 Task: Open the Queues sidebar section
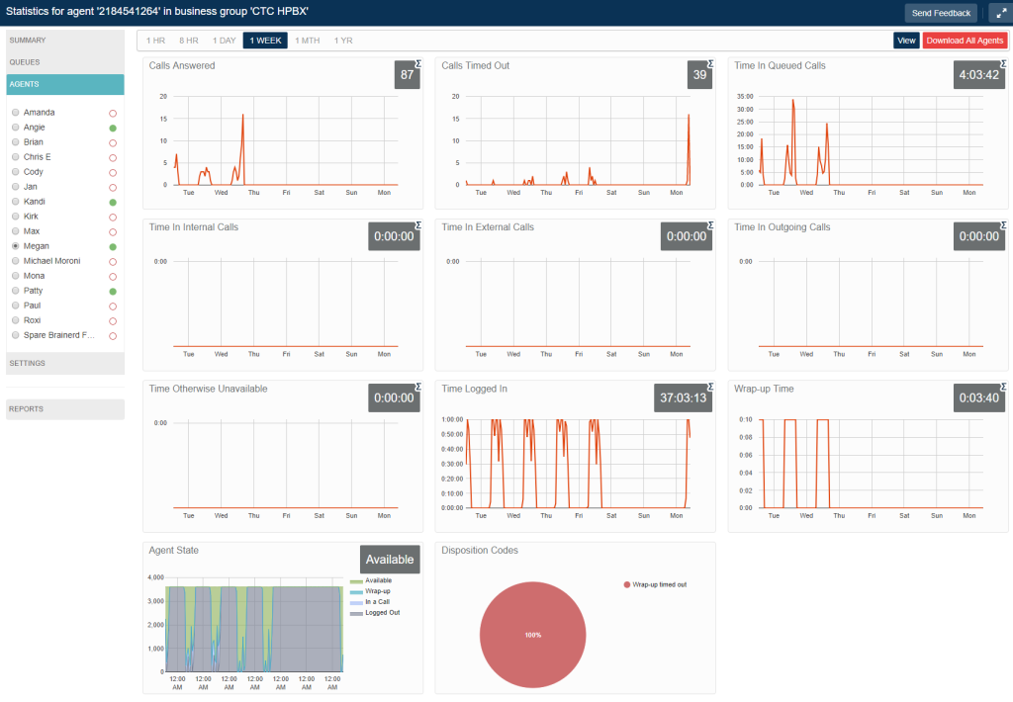coord(65,62)
